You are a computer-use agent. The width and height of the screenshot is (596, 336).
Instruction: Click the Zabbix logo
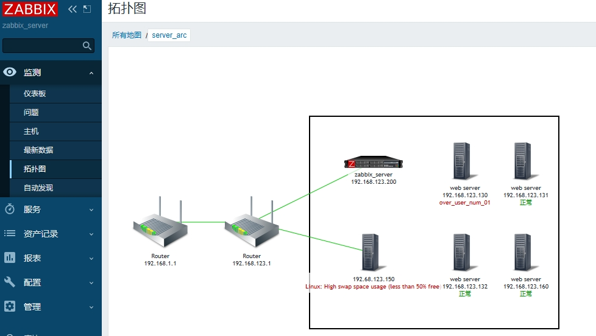30,9
